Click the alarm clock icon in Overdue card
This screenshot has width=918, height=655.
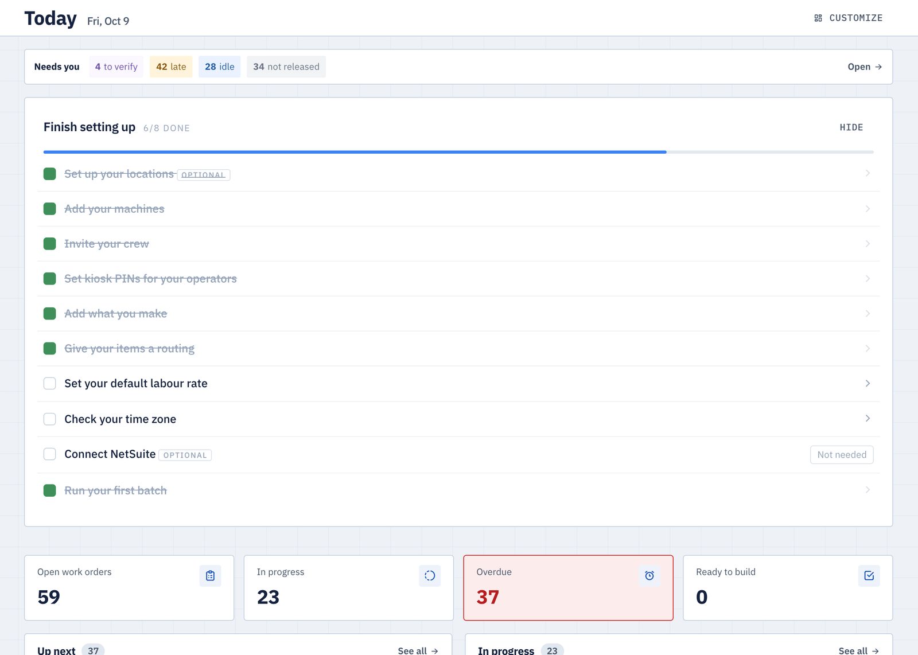(649, 576)
